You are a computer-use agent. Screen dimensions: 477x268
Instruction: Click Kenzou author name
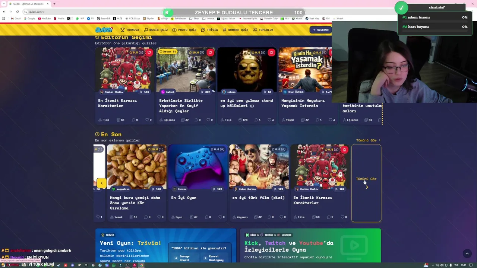pyautogui.click(x=182, y=189)
